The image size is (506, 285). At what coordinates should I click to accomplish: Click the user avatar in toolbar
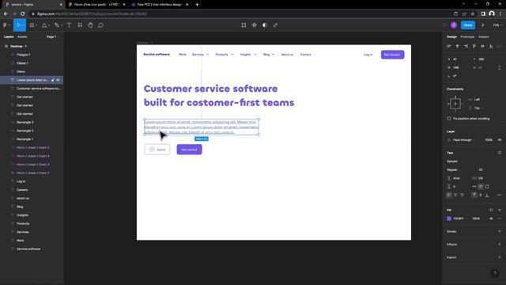pyautogui.click(x=454, y=25)
